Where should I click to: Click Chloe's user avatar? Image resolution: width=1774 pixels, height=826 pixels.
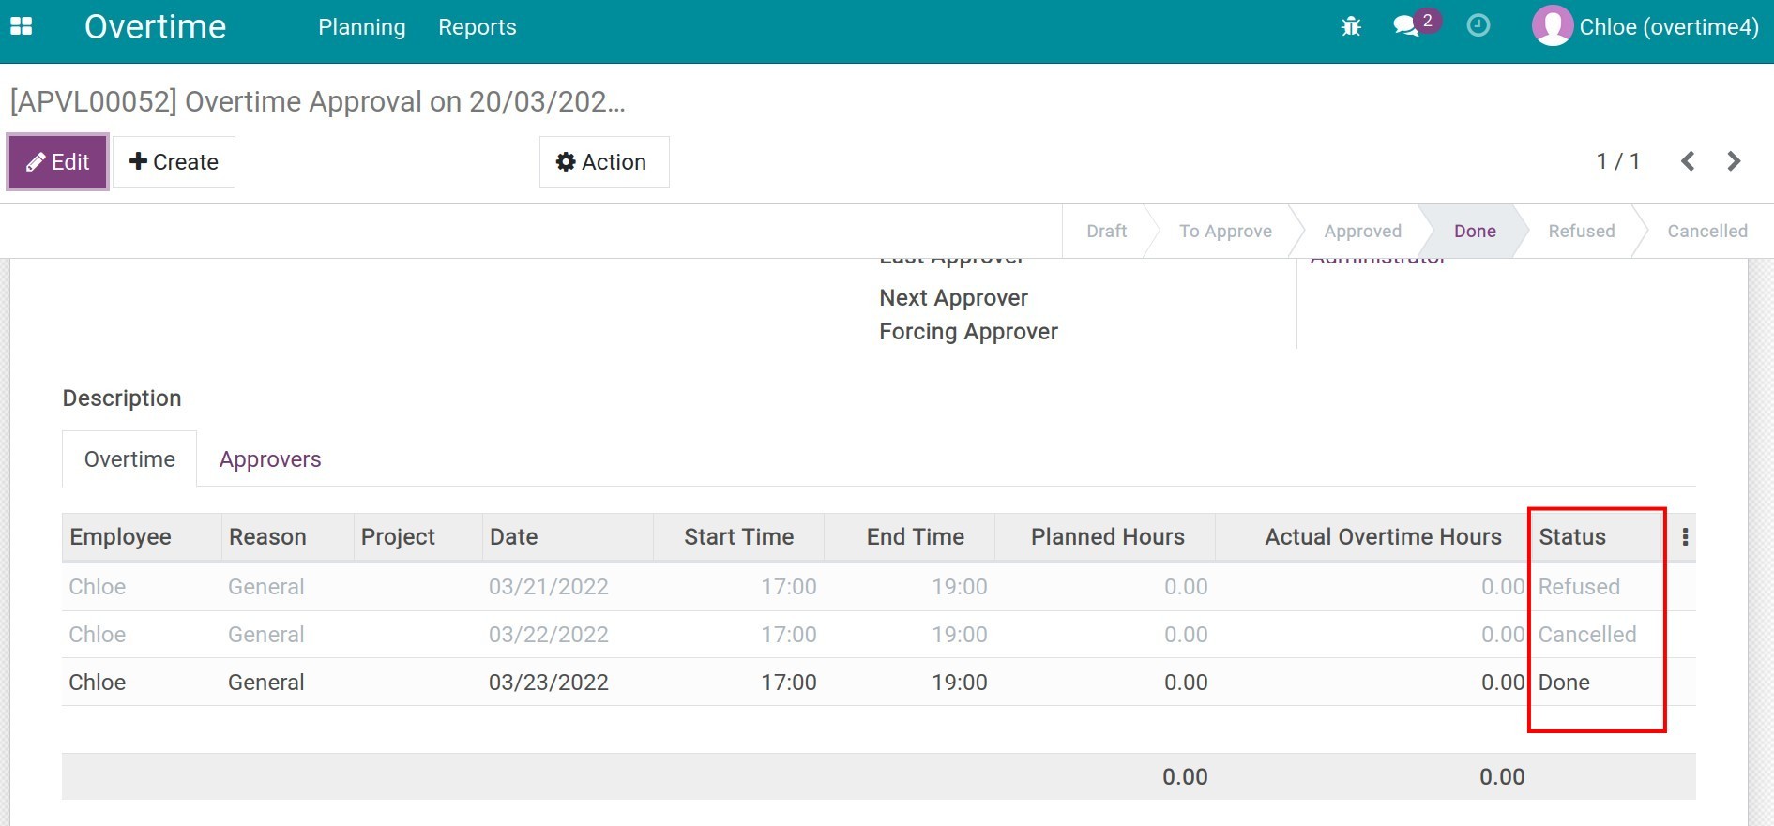pyautogui.click(x=1552, y=26)
